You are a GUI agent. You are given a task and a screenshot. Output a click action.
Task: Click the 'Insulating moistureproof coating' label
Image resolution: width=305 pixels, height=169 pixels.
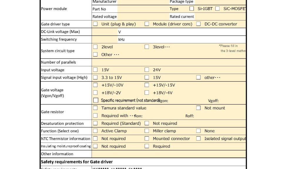66,146
